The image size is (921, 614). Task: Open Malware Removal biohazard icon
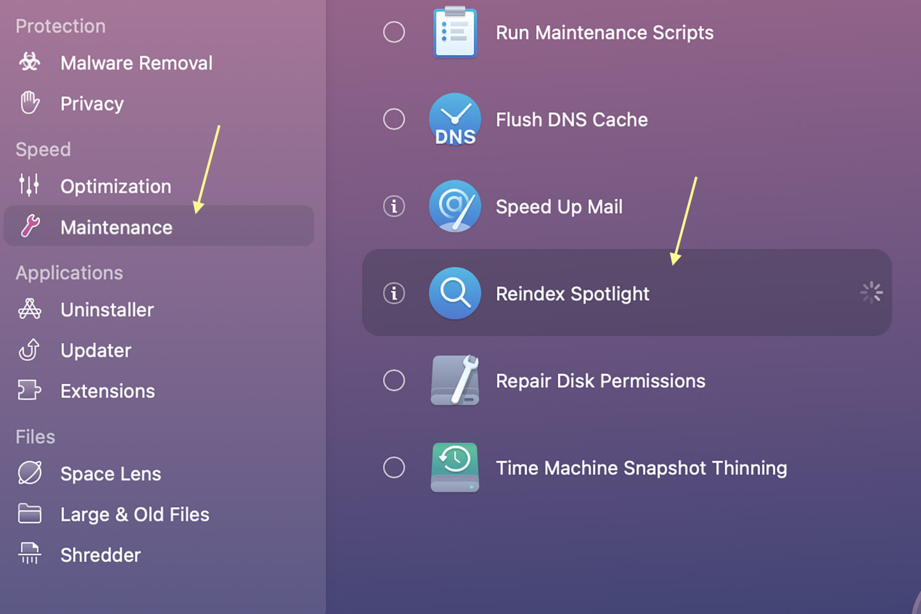coord(29,62)
